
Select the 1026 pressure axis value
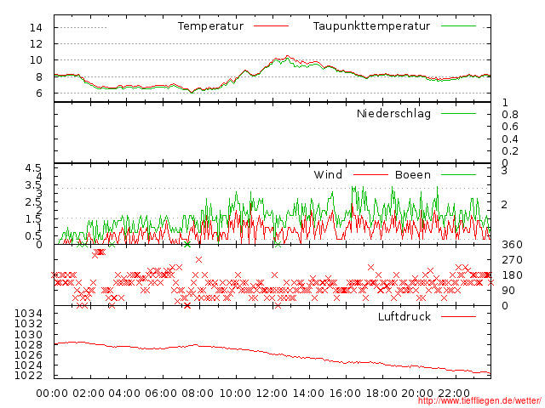click(28, 355)
